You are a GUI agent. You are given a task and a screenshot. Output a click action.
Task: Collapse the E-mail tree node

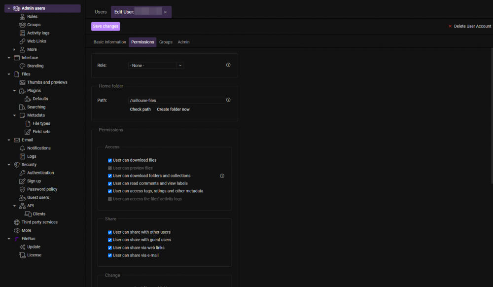click(9, 140)
